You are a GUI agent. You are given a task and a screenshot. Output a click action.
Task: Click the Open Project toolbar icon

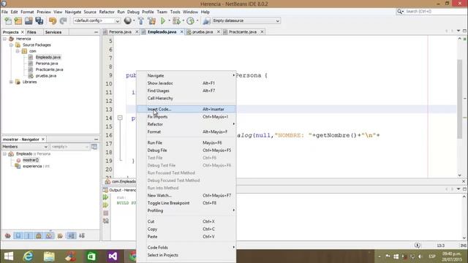[29, 21]
